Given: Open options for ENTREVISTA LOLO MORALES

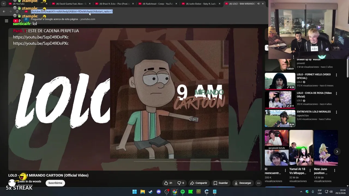Looking at the screenshot, I should 336,112.
